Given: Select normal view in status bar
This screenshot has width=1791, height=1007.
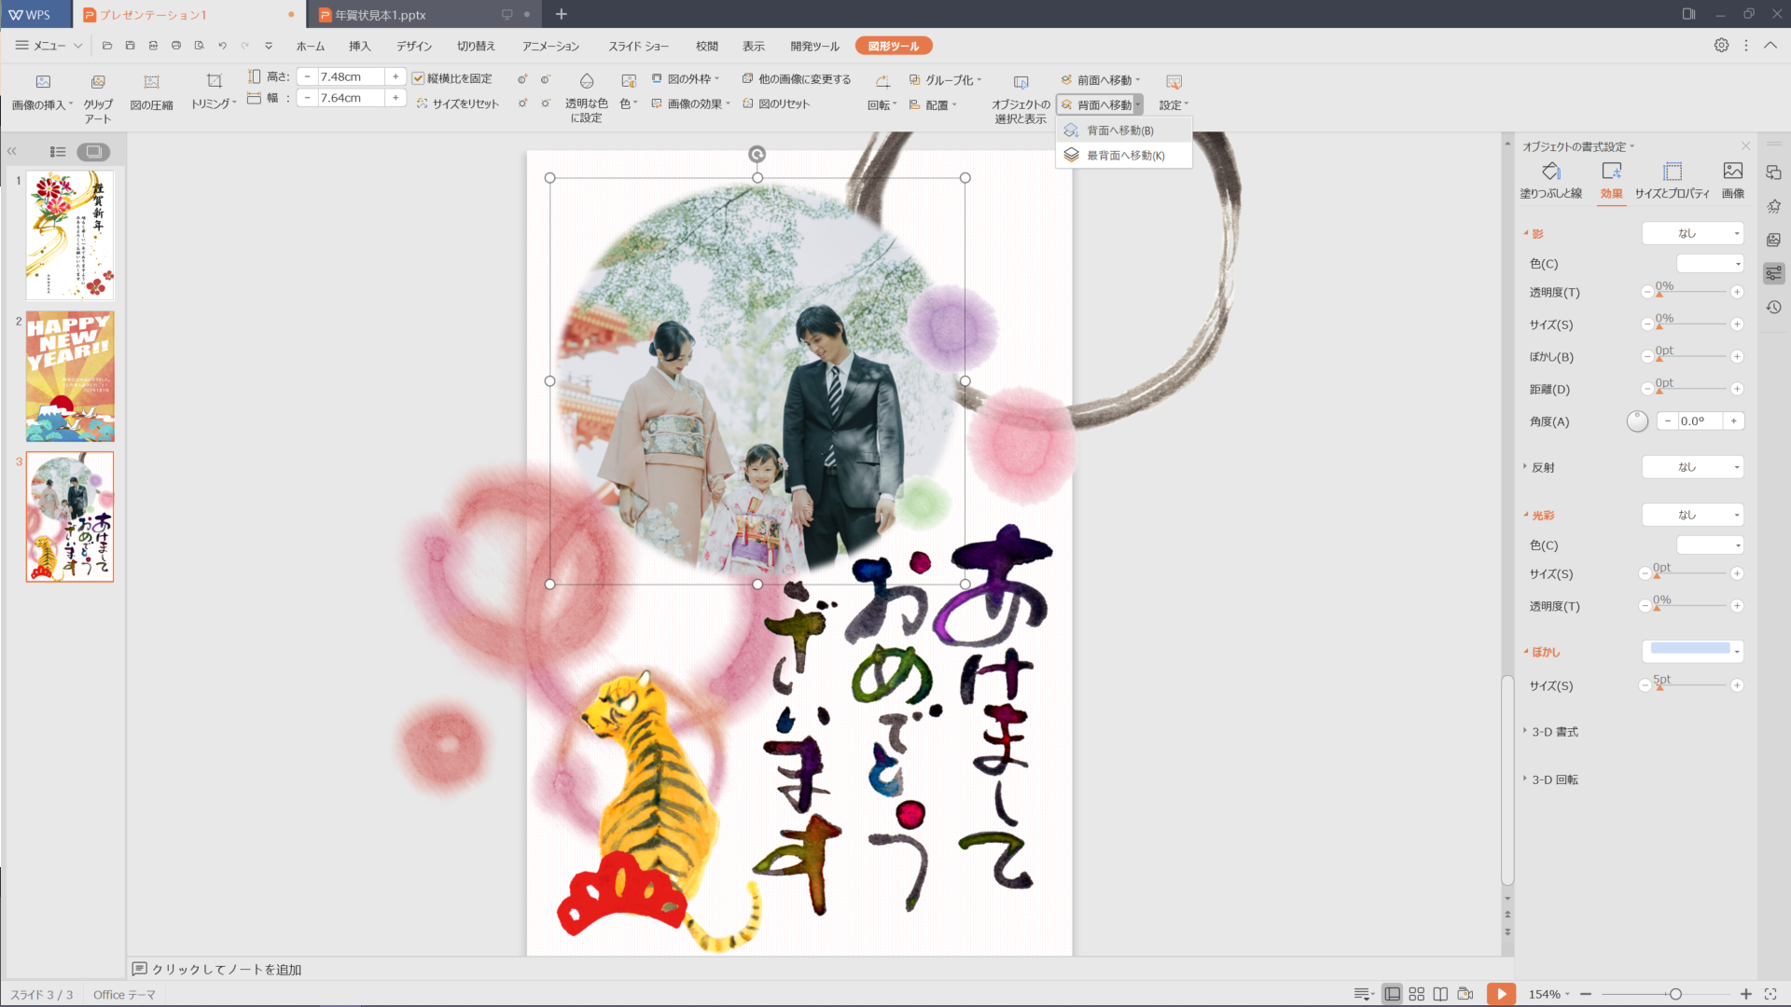Looking at the screenshot, I should click(1392, 994).
